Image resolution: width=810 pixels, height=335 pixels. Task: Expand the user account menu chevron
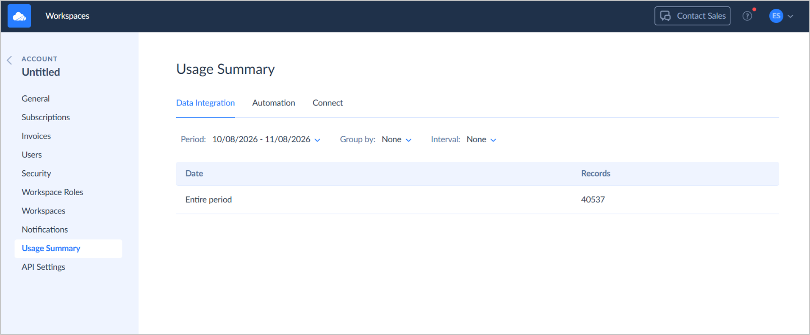click(x=791, y=16)
